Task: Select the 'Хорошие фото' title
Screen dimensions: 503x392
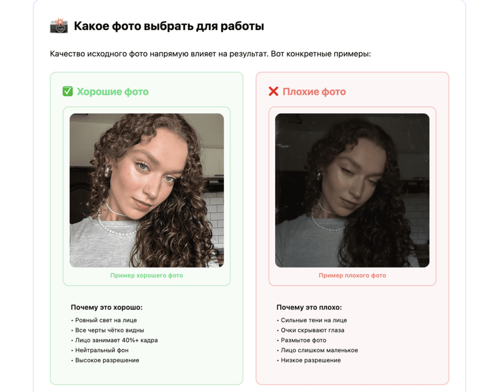Action: [x=112, y=92]
